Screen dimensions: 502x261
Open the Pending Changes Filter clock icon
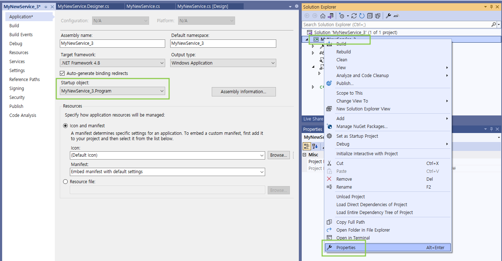[x=341, y=16]
